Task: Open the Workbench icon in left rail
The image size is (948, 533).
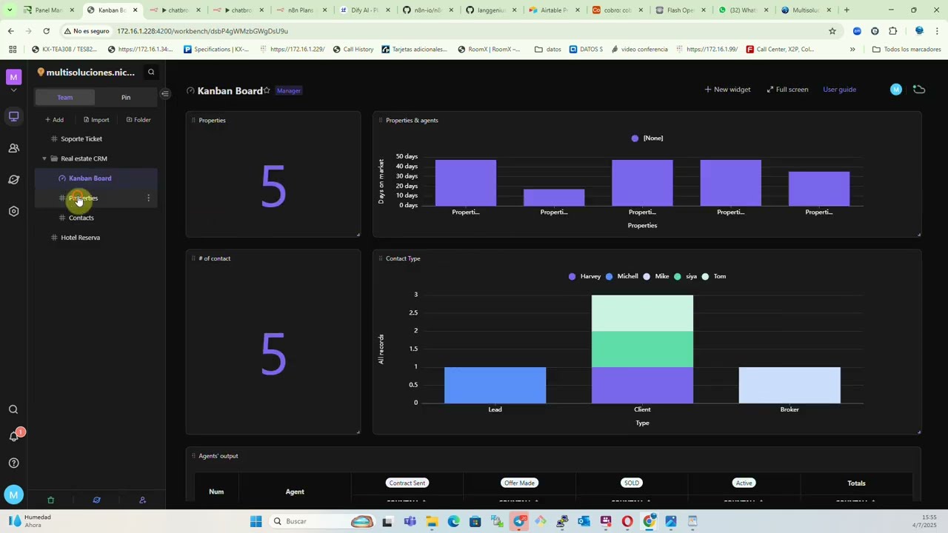Action: tap(13, 116)
